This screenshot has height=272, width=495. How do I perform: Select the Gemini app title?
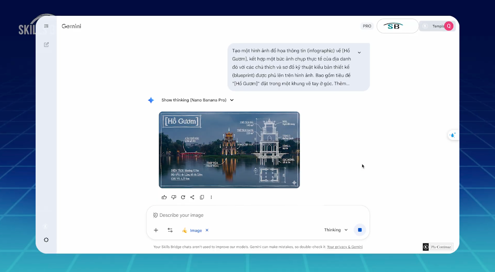click(x=71, y=26)
